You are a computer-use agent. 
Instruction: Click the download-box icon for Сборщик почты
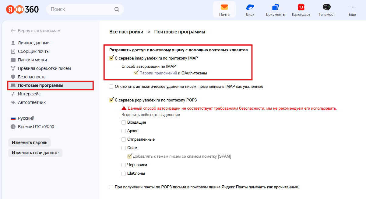click(x=13, y=51)
